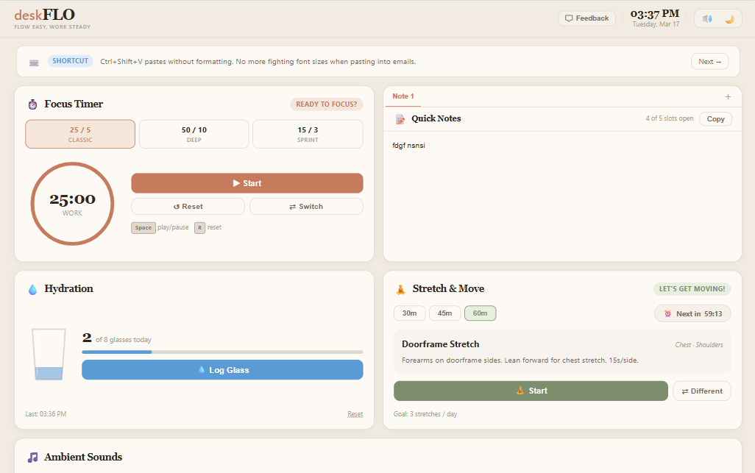Select the 15/3 Sprint timer mode

pos(308,134)
